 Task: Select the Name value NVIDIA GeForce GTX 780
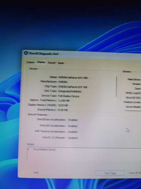pyautogui.click(x=73, y=78)
